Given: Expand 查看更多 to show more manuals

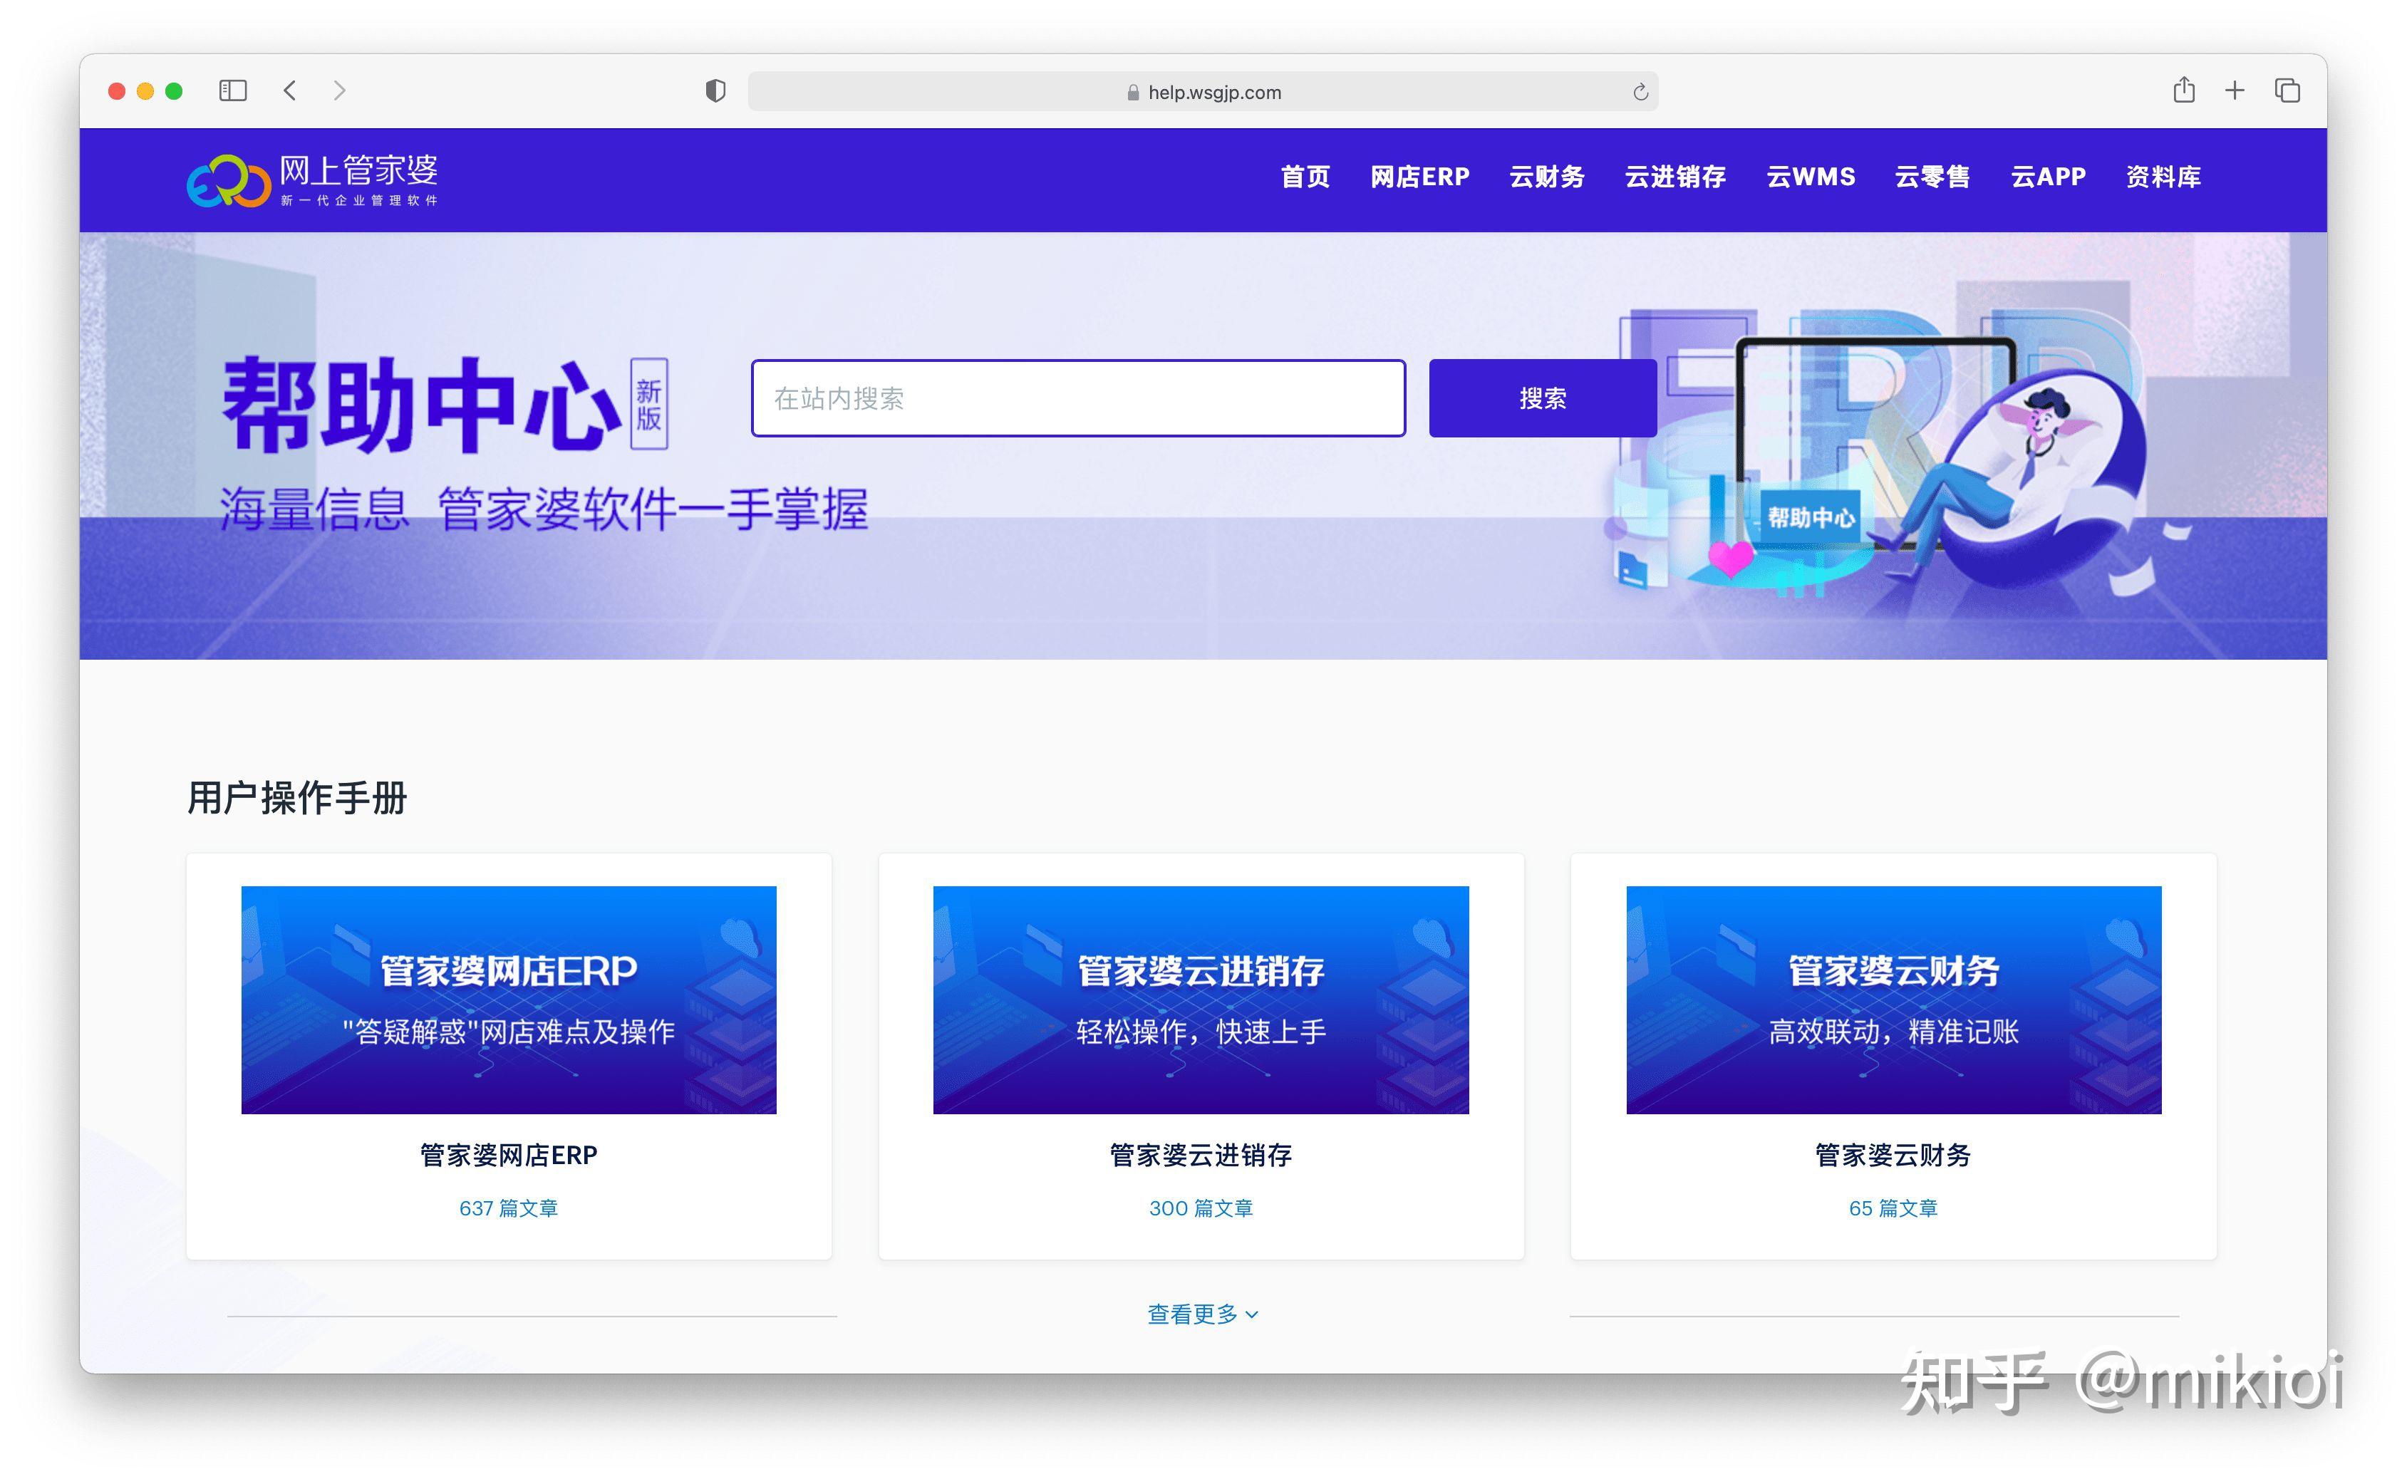Looking at the screenshot, I should [x=1201, y=1314].
